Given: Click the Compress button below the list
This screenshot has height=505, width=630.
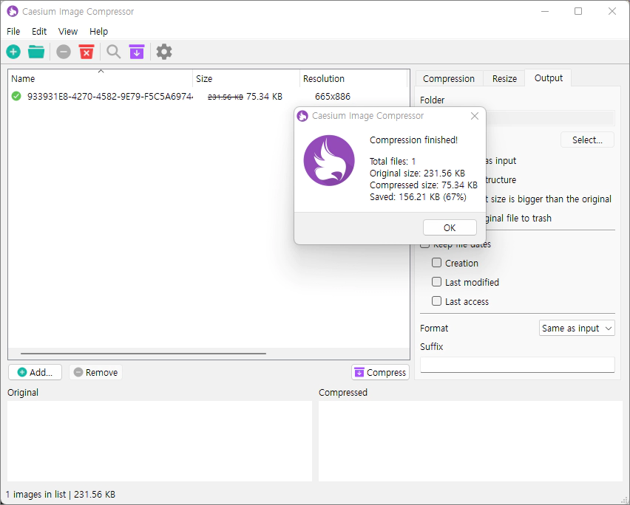Looking at the screenshot, I should [x=380, y=372].
